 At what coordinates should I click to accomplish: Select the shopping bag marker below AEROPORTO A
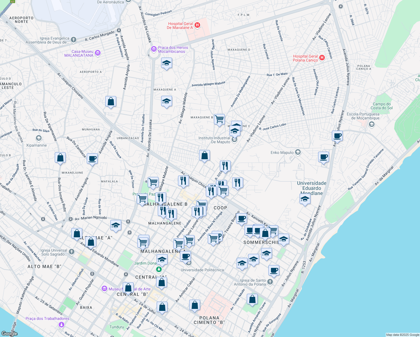pyautogui.click(x=111, y=102)
